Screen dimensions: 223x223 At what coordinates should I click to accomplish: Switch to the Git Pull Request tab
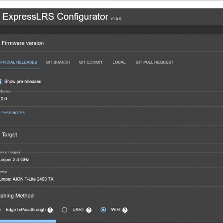pos(154,62)
